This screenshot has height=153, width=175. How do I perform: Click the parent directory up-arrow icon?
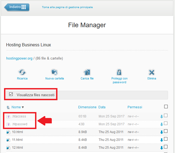pyautogui.click(x=8, y=107)
